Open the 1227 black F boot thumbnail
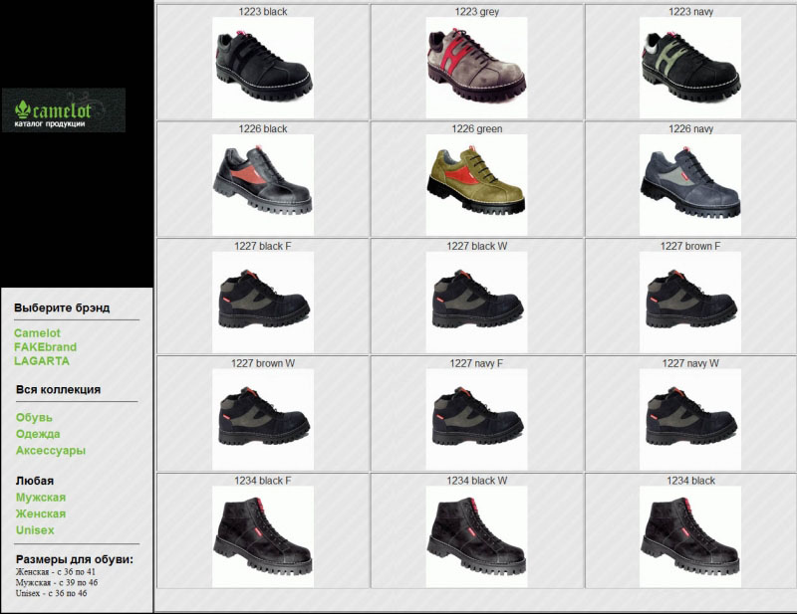 click(x=263, y=303)
